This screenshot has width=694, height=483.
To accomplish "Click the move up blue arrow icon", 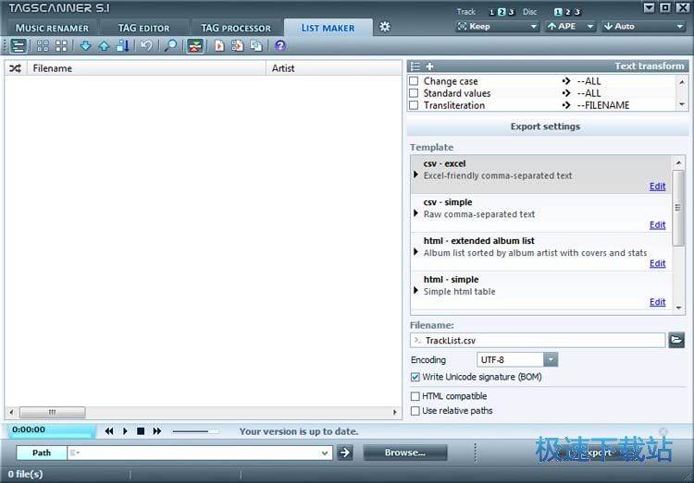I will (104, 45).
